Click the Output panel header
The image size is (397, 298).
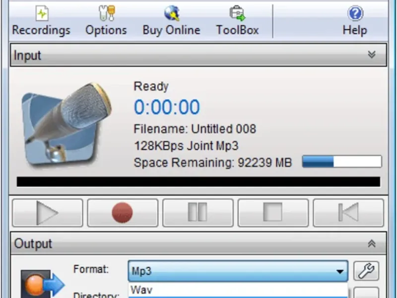198,243
